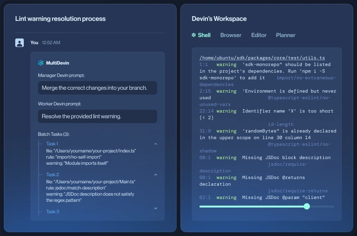Screen dimensions: 357x236
Task: Select the Task 2 label
Action: click(x=52, y=175)
